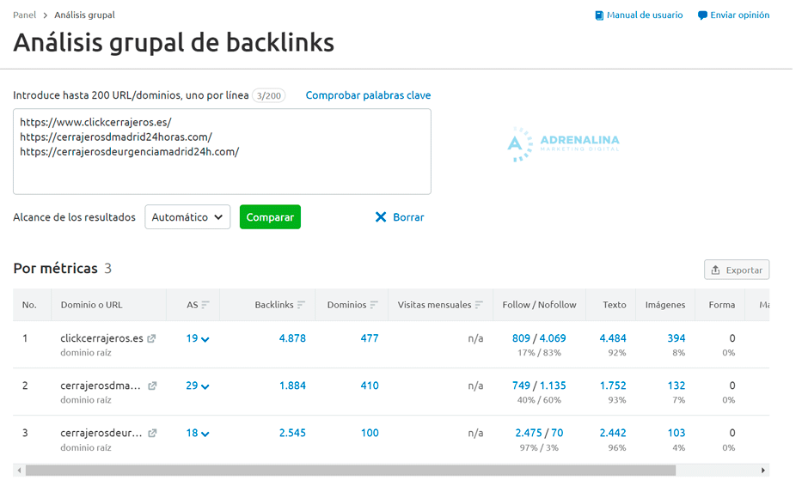Click inside the URL/domains text area

(x=222, y=151)
